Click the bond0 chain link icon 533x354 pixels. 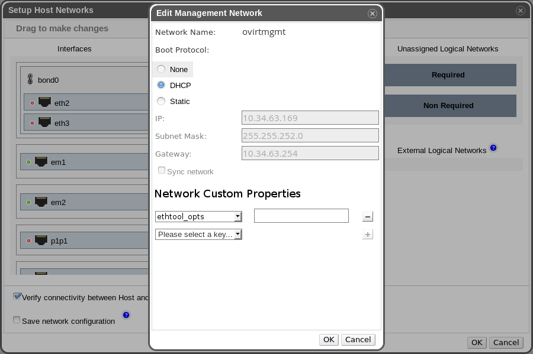click(x=30, y=79)
